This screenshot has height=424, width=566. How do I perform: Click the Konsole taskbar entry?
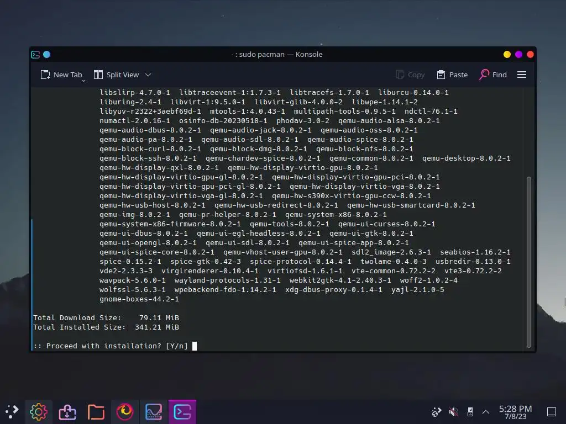[182, 412]
